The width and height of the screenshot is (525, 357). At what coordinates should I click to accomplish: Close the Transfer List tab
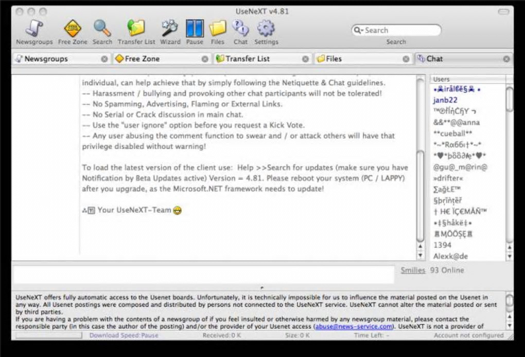click(x=305, y=59)
